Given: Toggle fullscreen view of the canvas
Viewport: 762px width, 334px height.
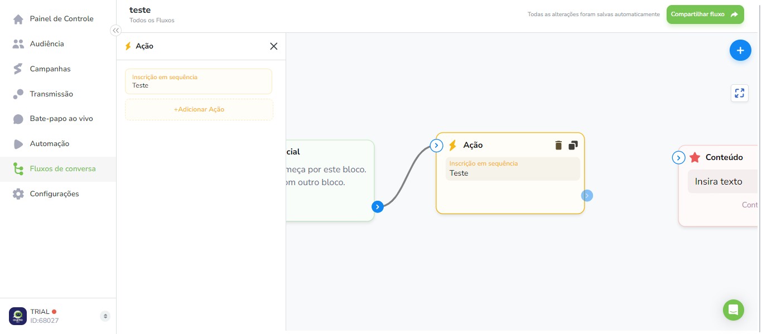Looking at the screenshot, I should point(740,93).
